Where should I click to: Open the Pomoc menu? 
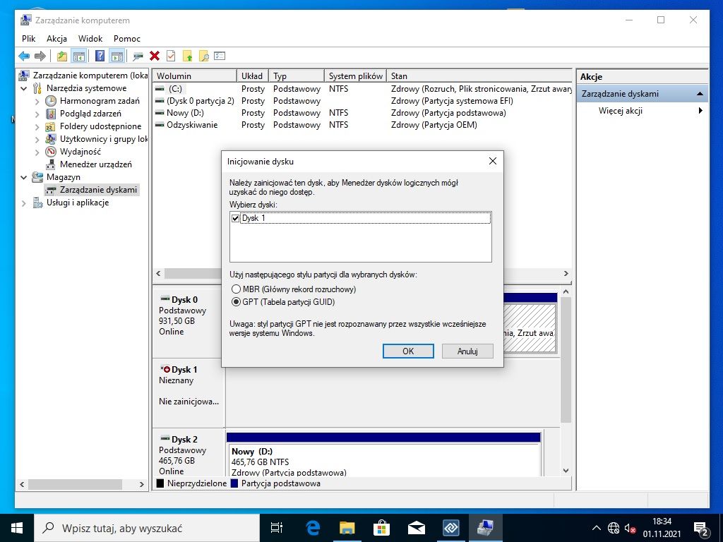pos(127,39)
